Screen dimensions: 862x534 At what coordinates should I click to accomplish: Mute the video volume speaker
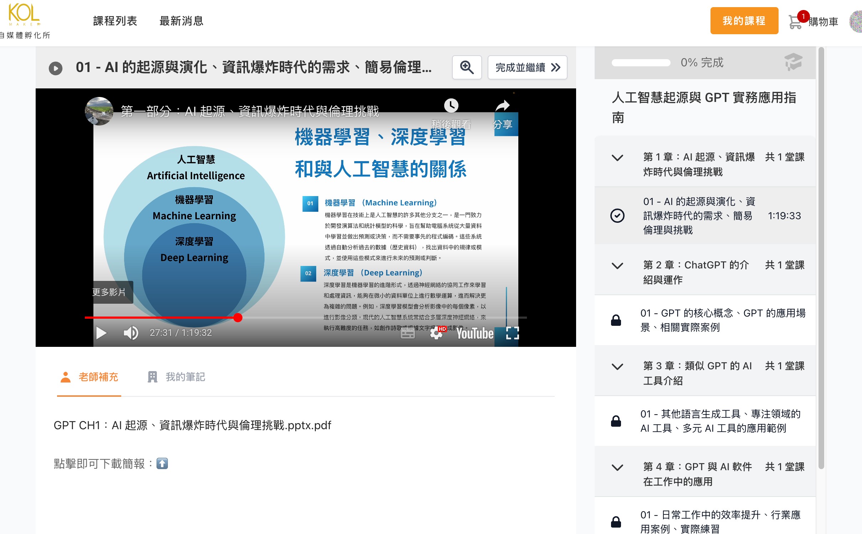(x=131, y=333)
